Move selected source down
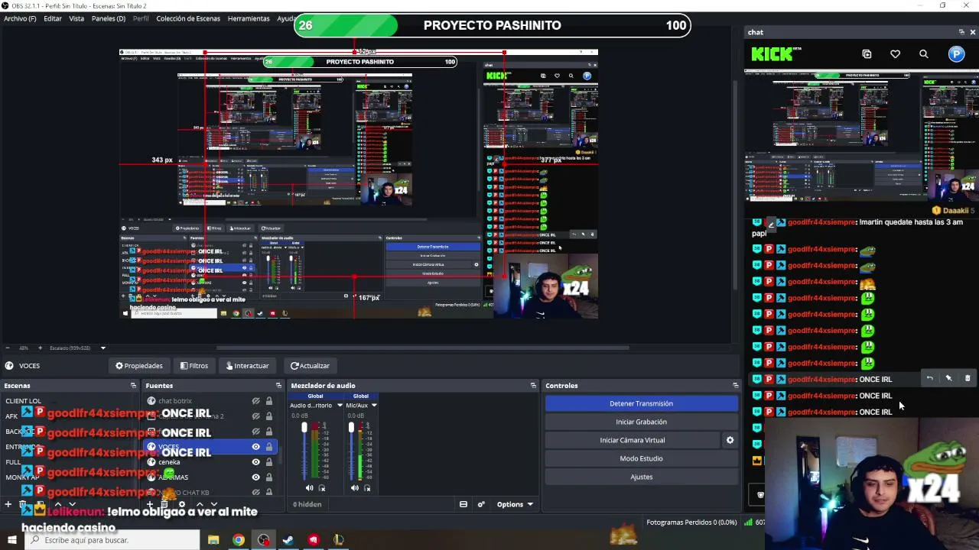979x550 pixels. click(214, 504)
